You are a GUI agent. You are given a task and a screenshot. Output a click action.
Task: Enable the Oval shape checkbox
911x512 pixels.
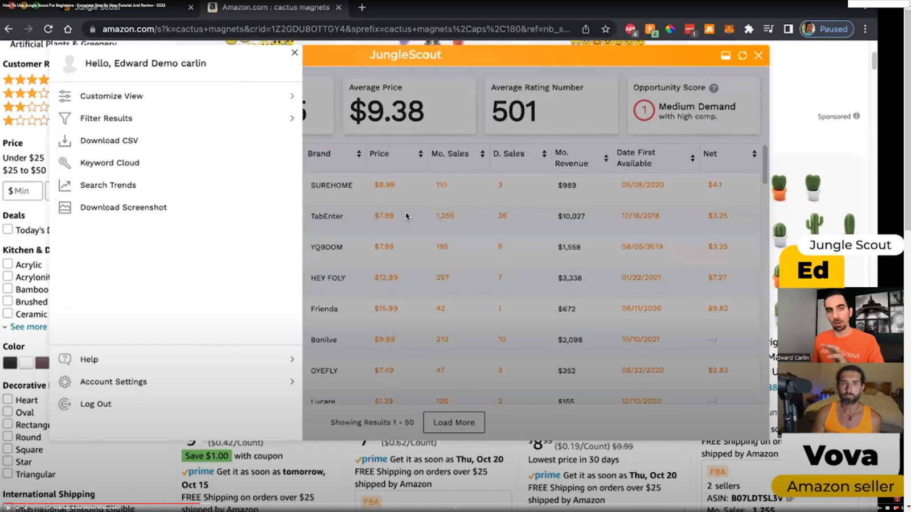click(8, 412)
